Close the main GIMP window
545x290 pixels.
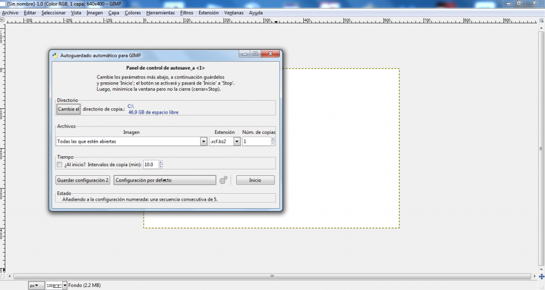tap(534, 3)
